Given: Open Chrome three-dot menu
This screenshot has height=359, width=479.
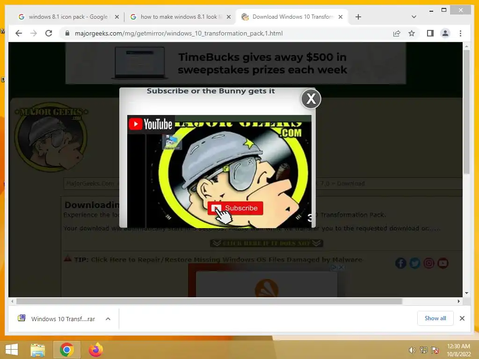Looking at the screenshot, I should (460, 33).
